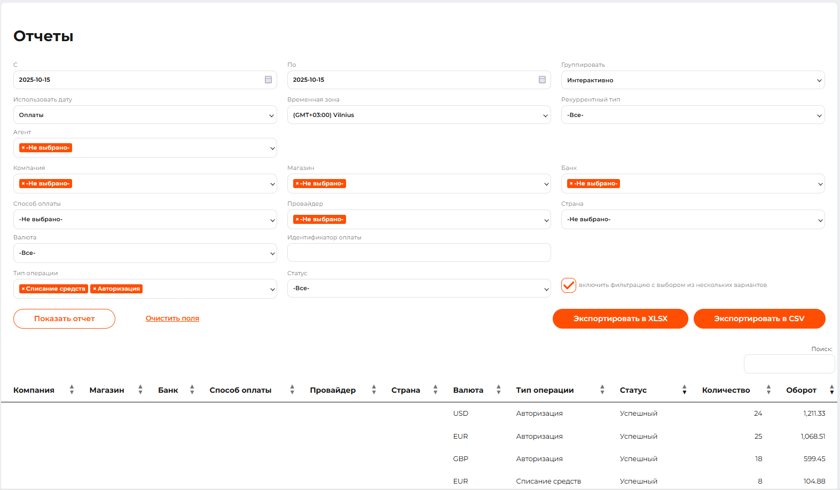
Task: Export report using 'Экспортировать в CSV'
Action: pos(759,318)
